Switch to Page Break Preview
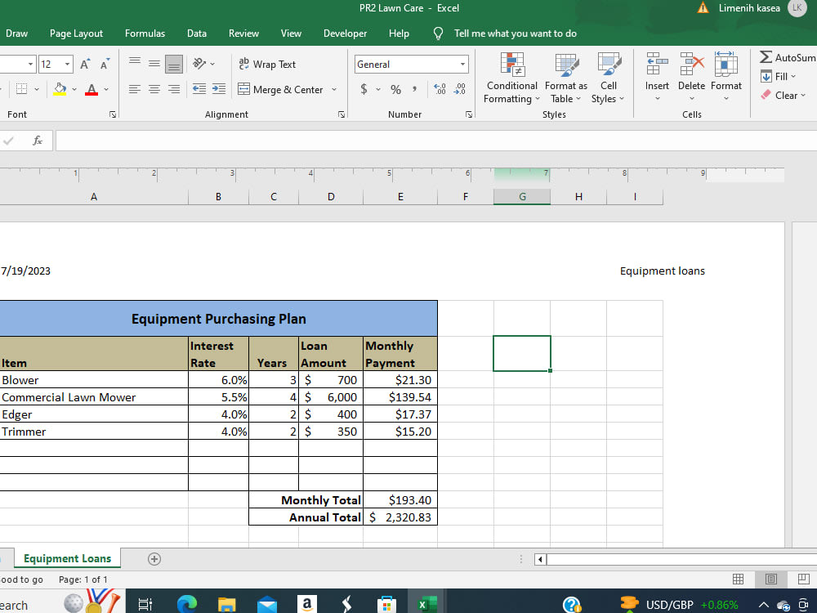The image size is (817, 613). pyautogui.click(x=804, y=579)
